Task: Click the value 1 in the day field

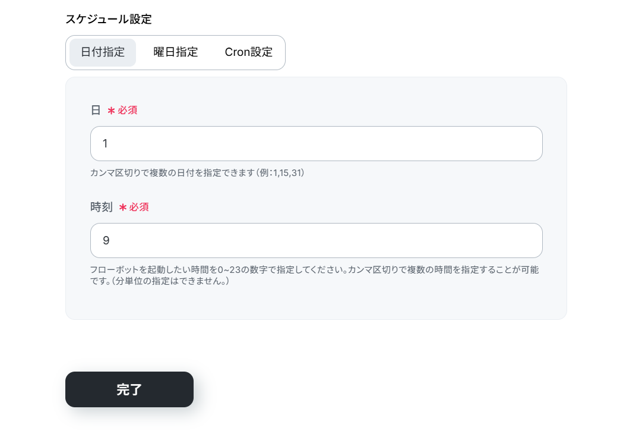Action: 105,144
